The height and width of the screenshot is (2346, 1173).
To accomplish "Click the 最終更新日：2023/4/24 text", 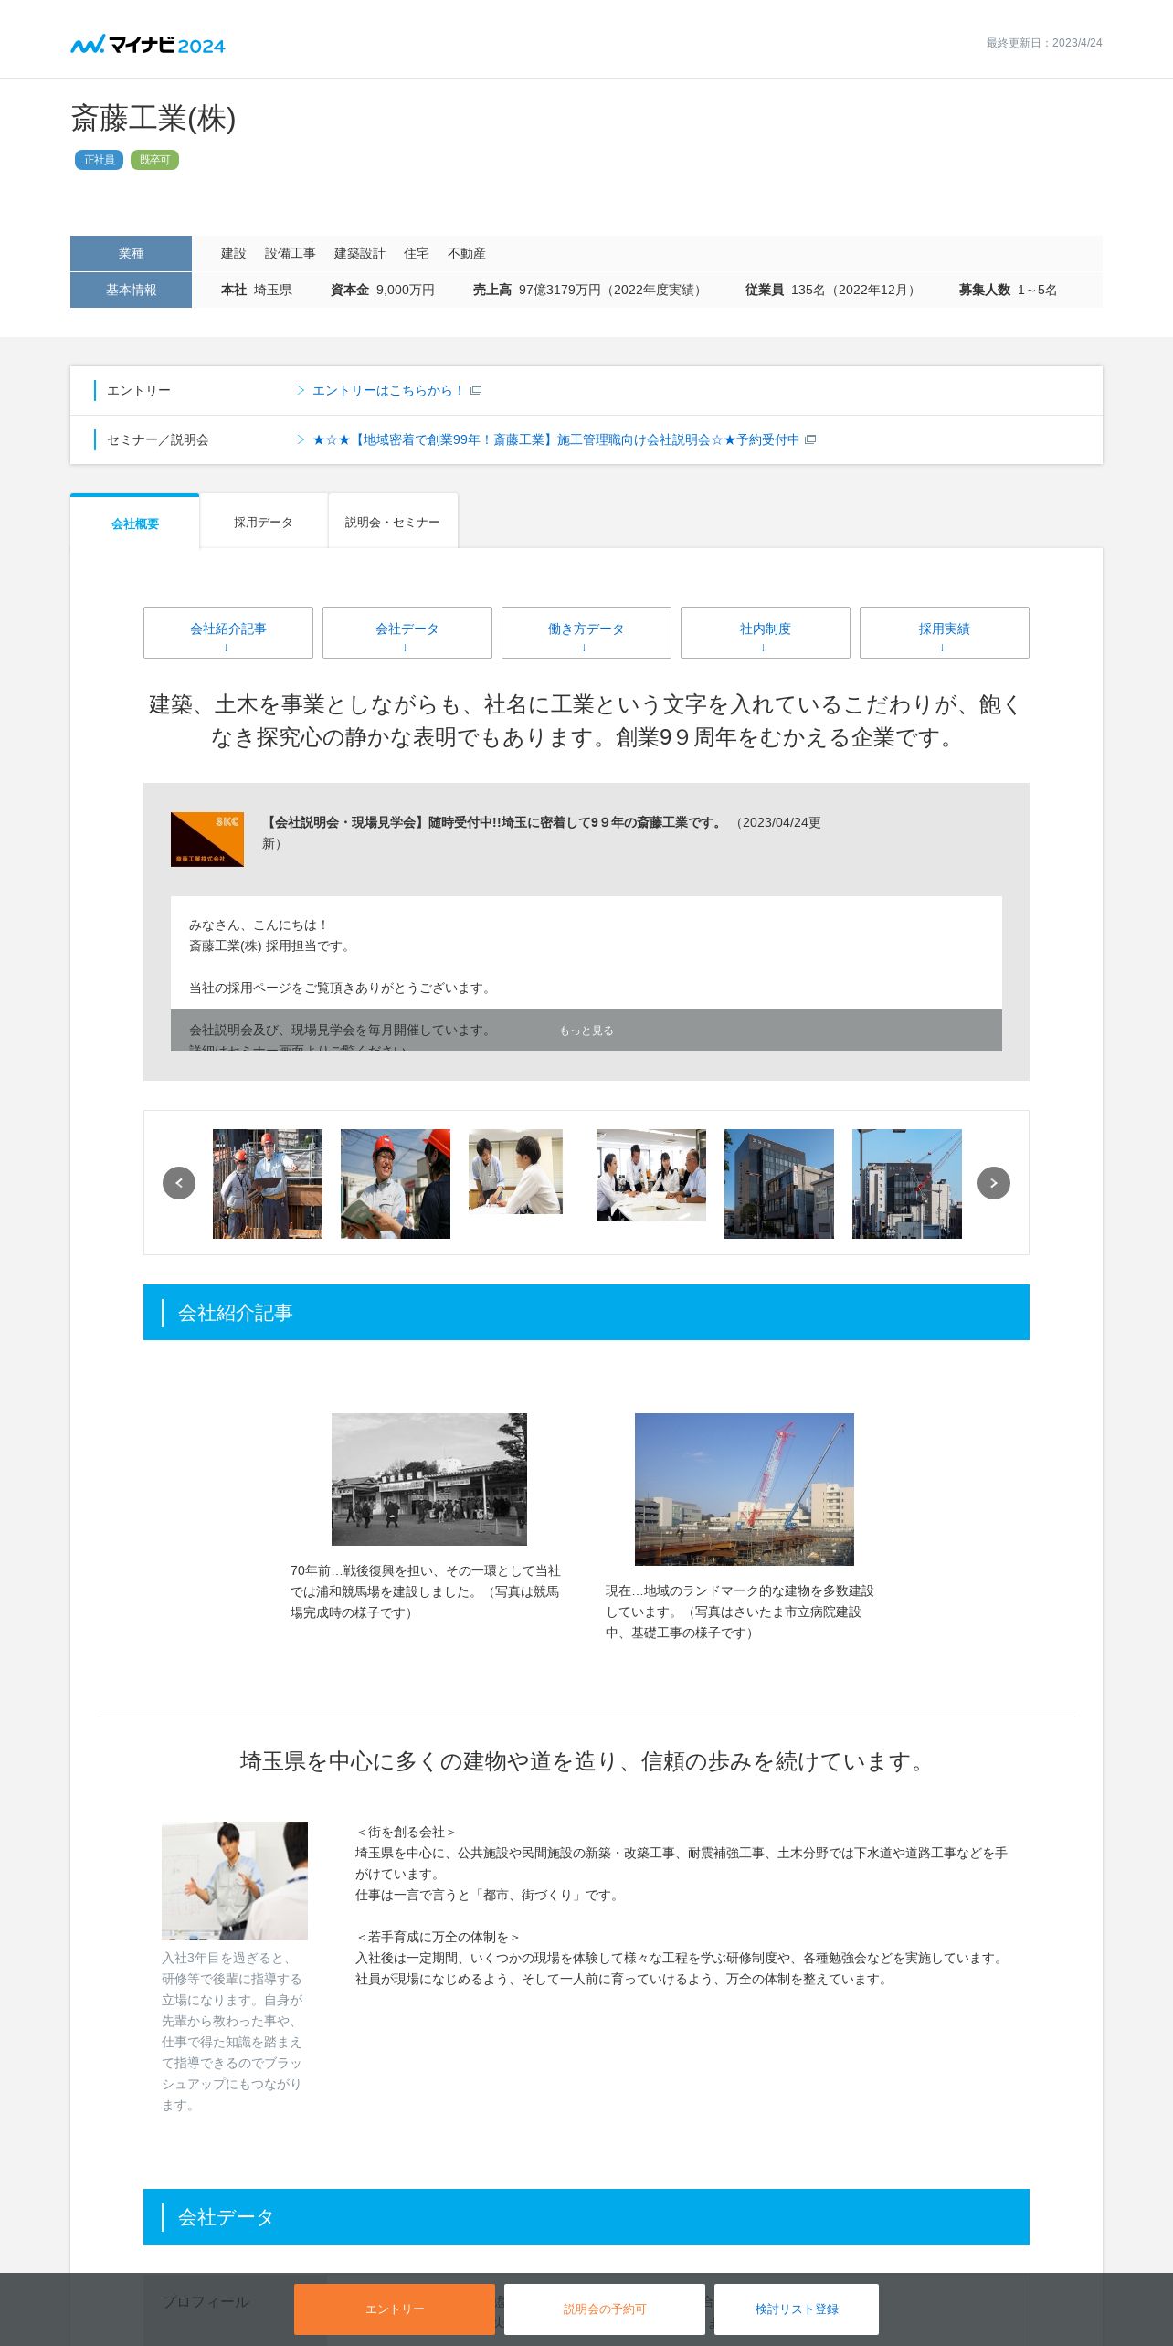I will tap(1044, 43).
